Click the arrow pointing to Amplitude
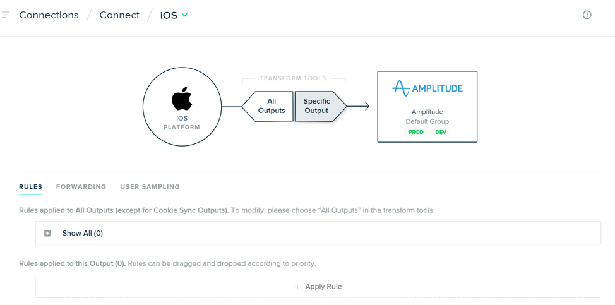Screen dimensions: 615x305 click(x=359, y=106)
